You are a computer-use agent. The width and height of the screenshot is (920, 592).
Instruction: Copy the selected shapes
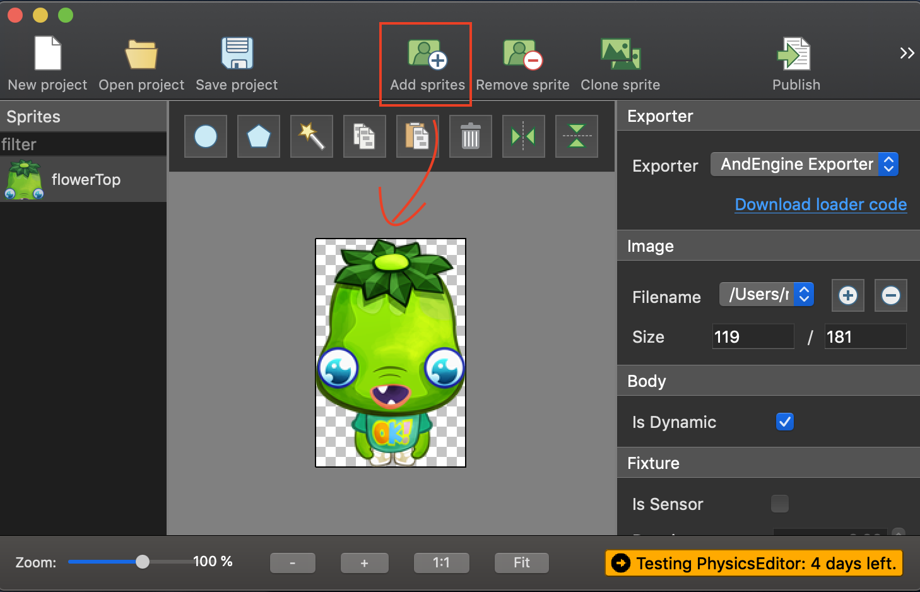365,136
